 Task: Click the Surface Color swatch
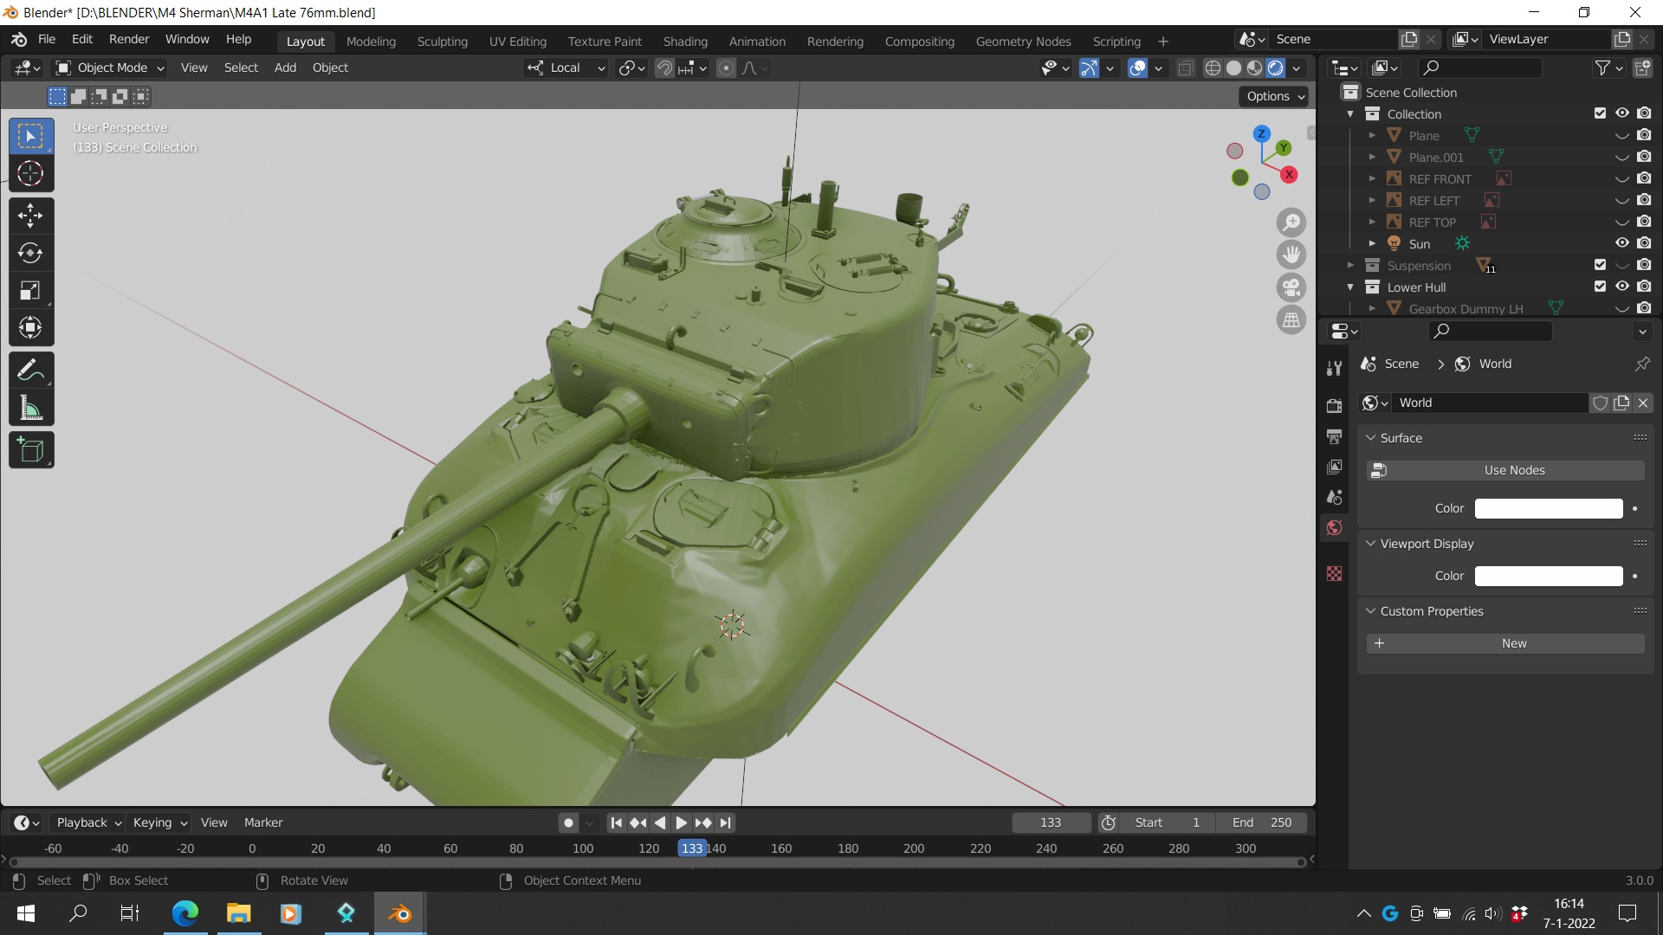[1548, 508]
